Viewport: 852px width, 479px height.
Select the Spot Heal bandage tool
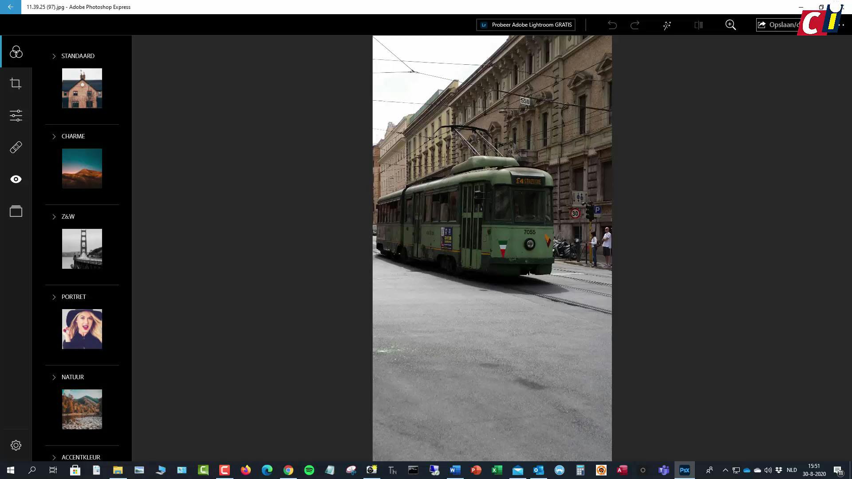(x=16, y=147)
